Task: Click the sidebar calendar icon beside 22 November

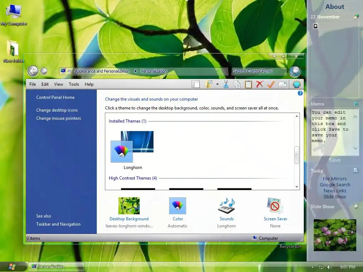Action: 356,16
